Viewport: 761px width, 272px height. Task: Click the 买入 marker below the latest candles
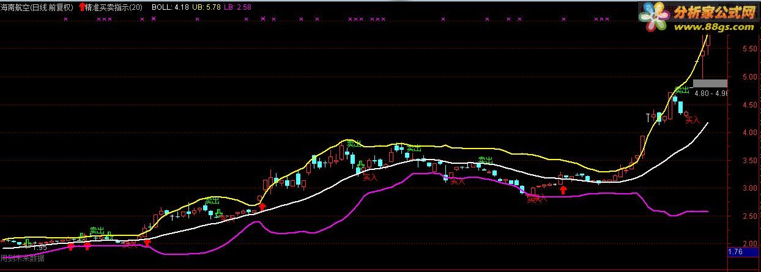point(692,120)
